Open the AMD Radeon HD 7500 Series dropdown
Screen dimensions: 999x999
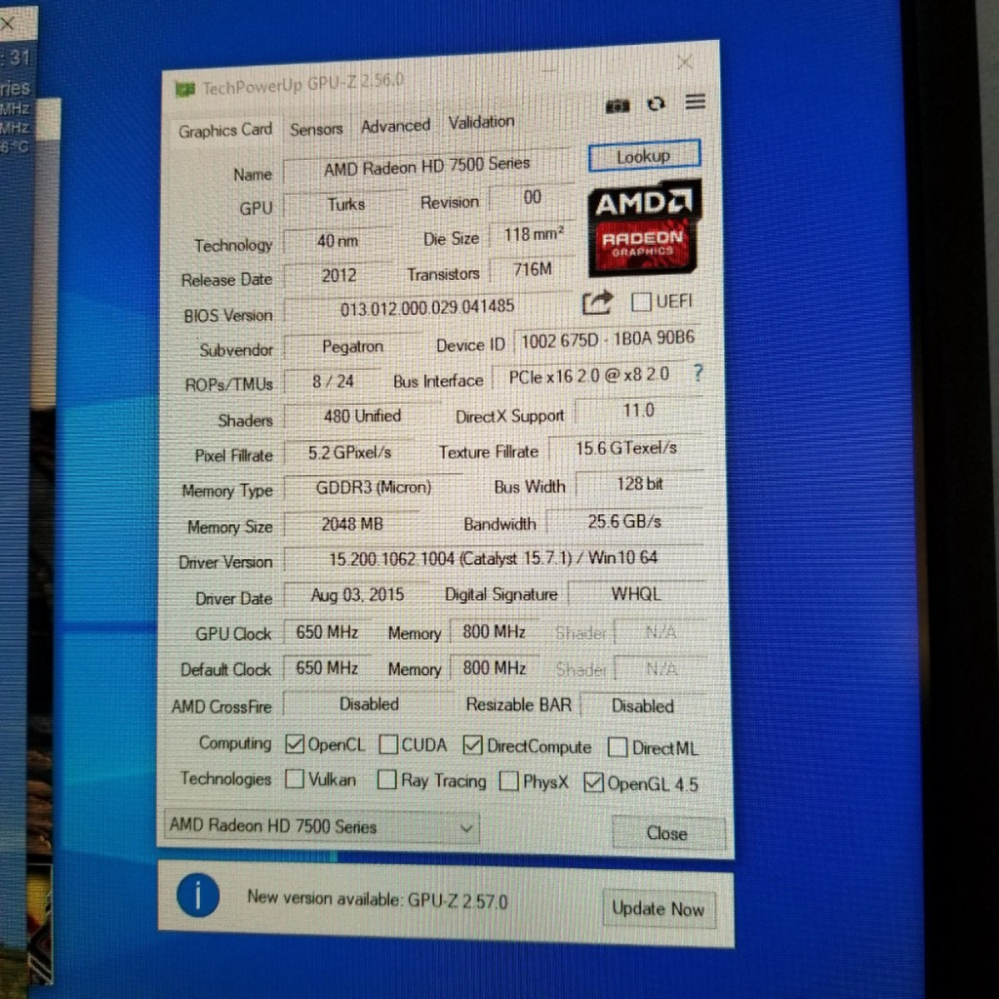click(x=321, y=826)
